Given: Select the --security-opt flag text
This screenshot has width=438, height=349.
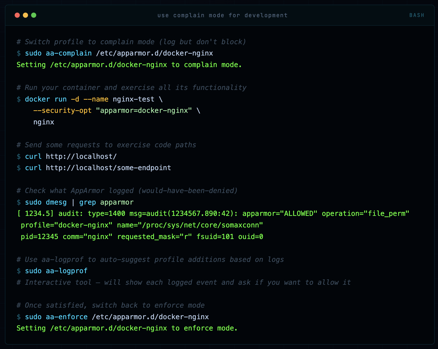Looking at the screenshot, I should point(62,111).
